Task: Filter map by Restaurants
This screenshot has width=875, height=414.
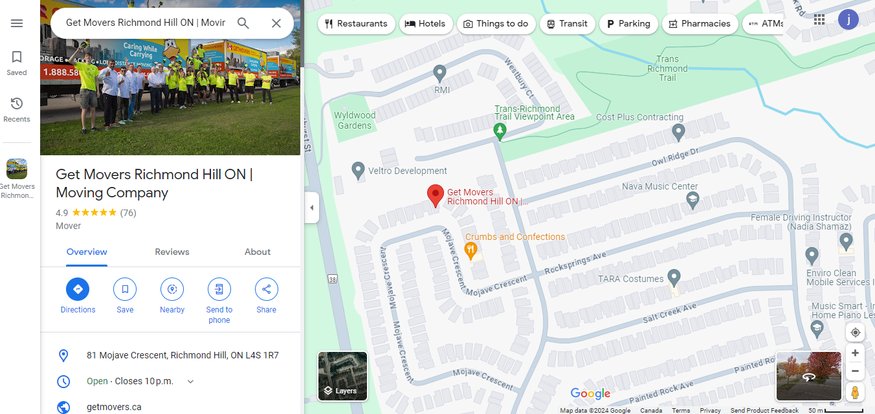Action: pyautogui.click(x=357, y=24)
